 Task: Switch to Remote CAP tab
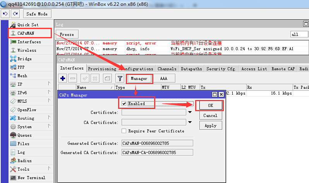pyautogui.click(x=283, y=69)
